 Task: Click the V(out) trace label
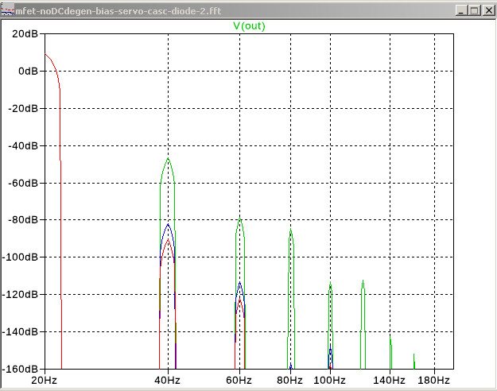point(249,26)
